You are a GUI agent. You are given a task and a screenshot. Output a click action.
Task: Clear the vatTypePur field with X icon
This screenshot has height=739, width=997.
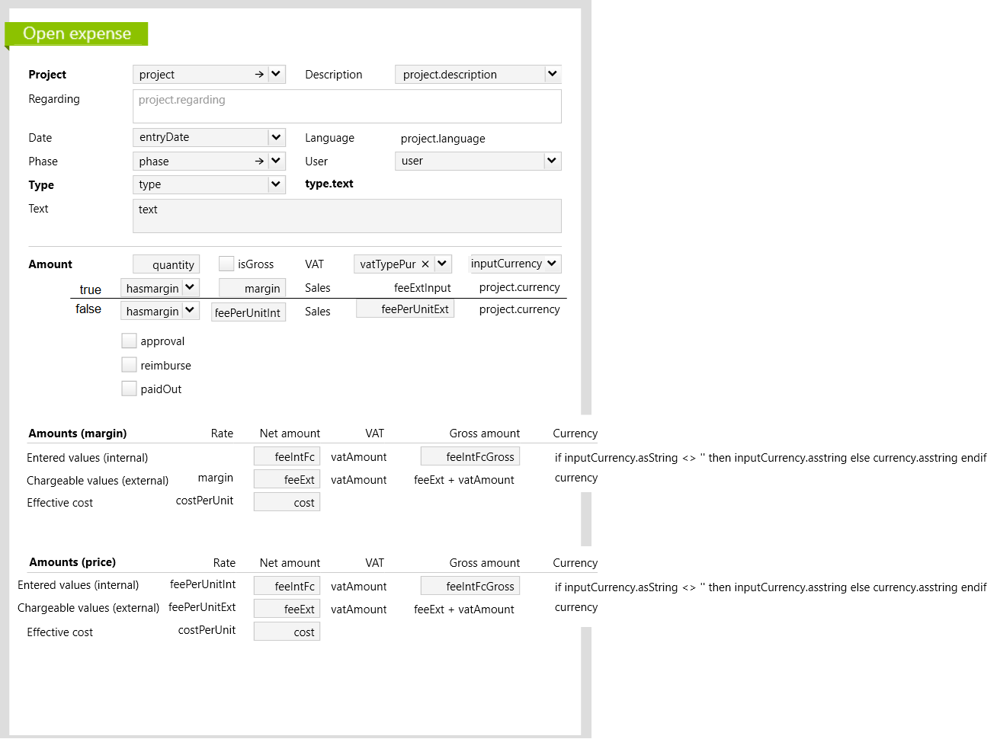coord(425,264)
